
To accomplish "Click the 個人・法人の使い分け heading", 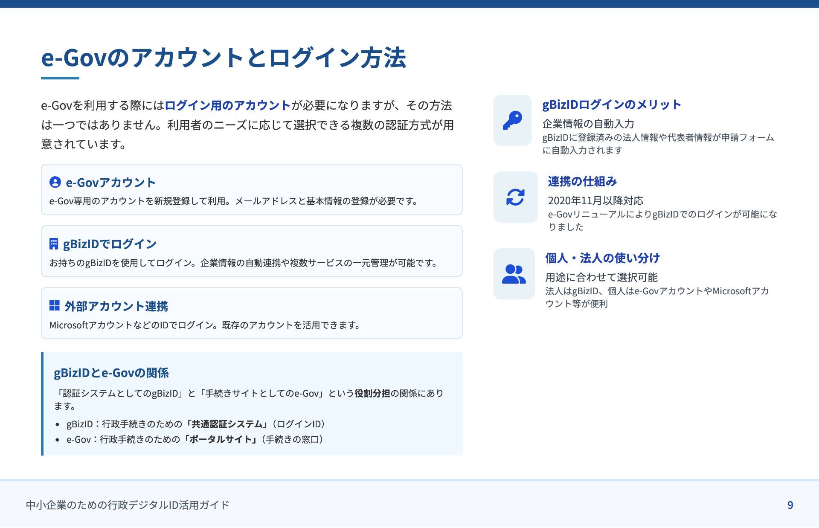I will (x=602, y=258).
